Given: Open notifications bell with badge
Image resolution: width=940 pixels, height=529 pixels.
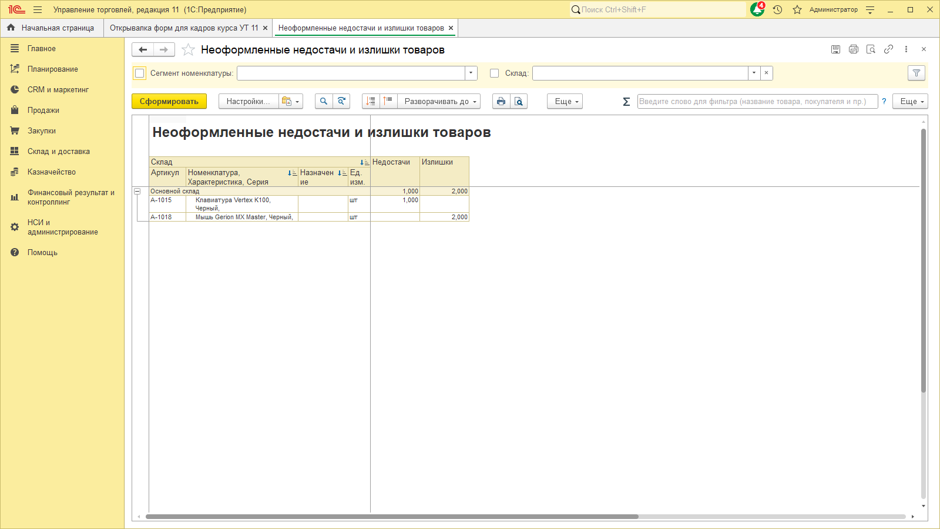Looking at the screenshot, I should tap(758, 9).
